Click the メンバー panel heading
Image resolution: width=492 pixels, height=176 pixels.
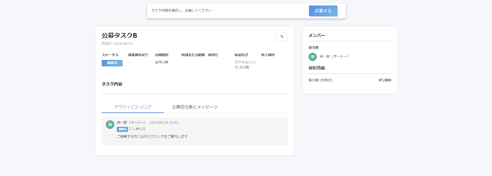tap(317, 35)
